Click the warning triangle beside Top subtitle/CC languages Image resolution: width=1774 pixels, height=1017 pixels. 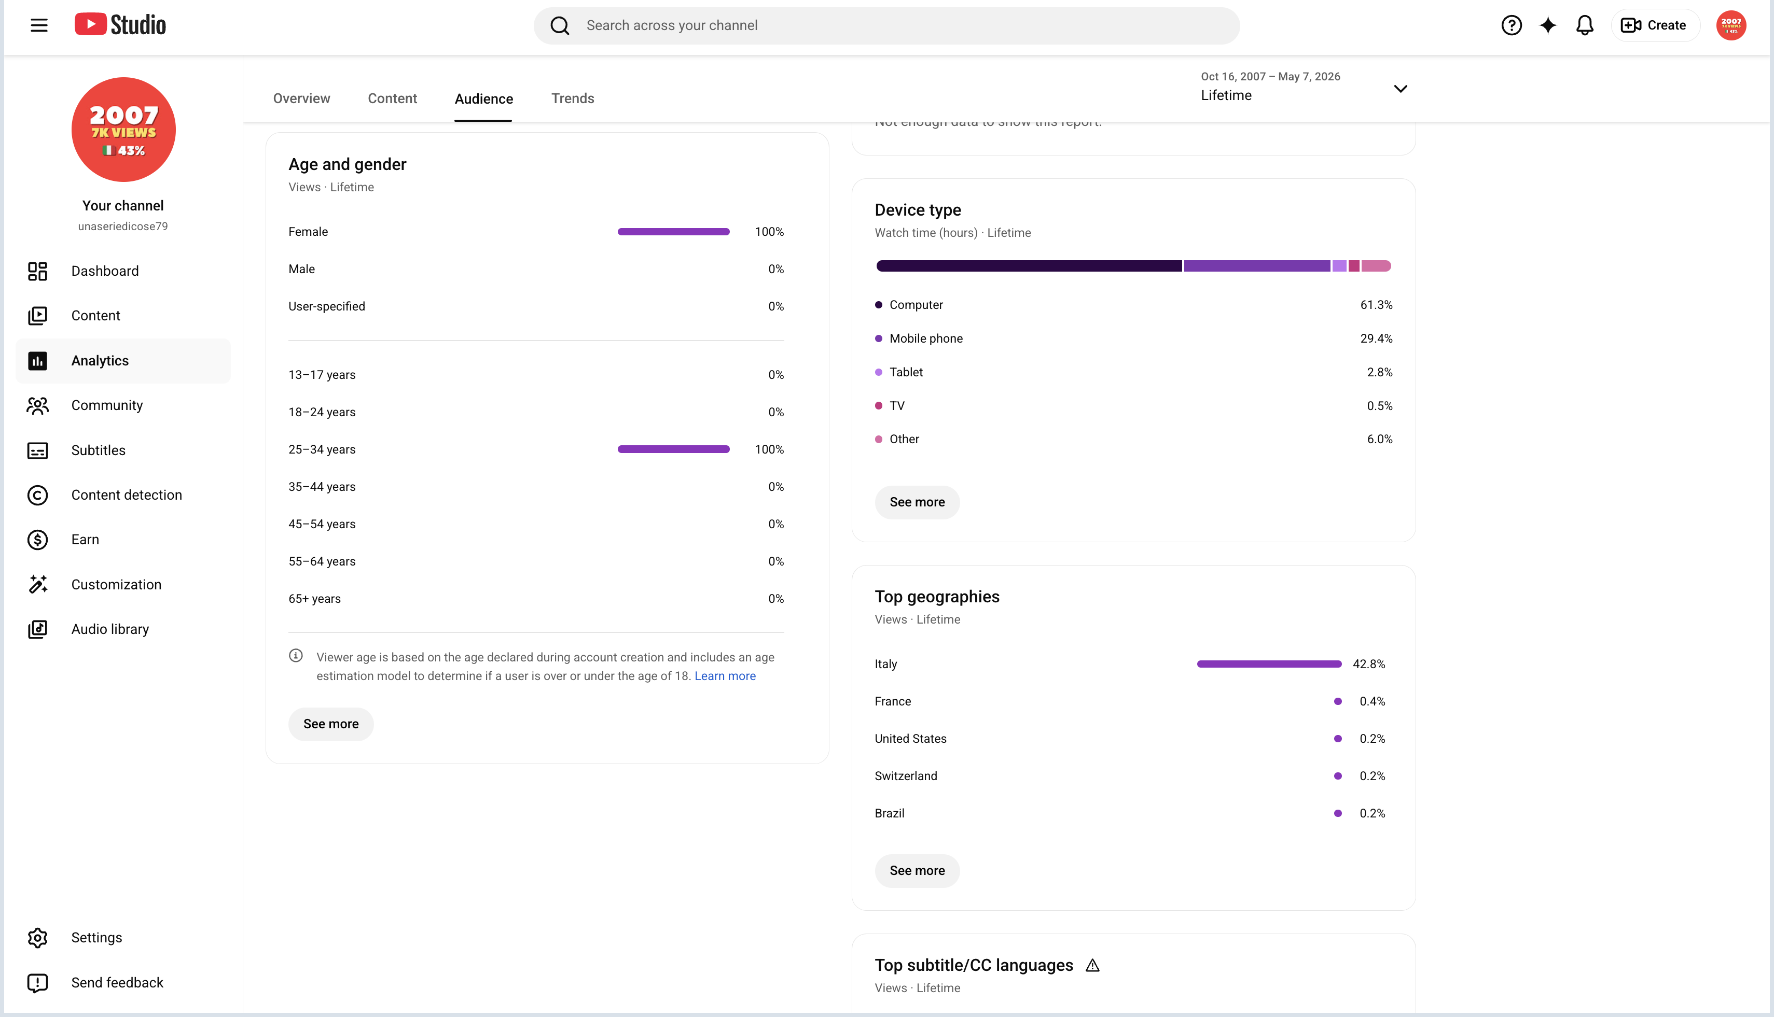pyautogui.click(x=1092, y=965)
